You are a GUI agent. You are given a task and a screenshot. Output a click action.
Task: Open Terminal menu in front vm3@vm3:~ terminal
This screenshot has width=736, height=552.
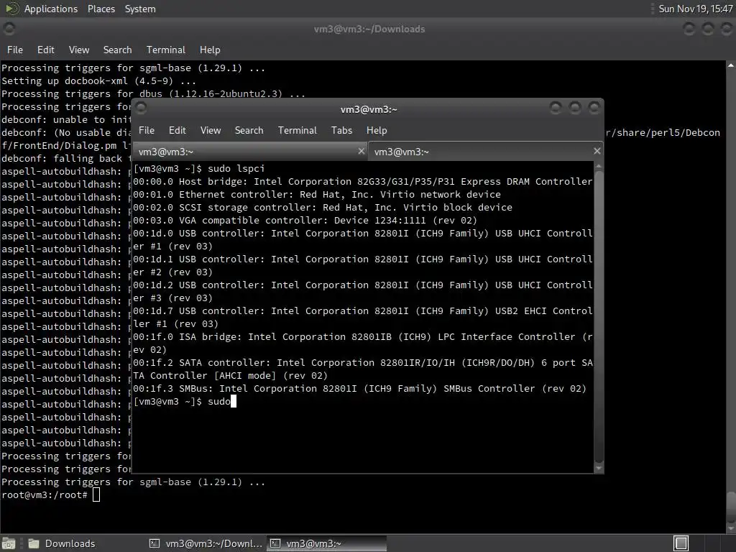click(297, 131)
